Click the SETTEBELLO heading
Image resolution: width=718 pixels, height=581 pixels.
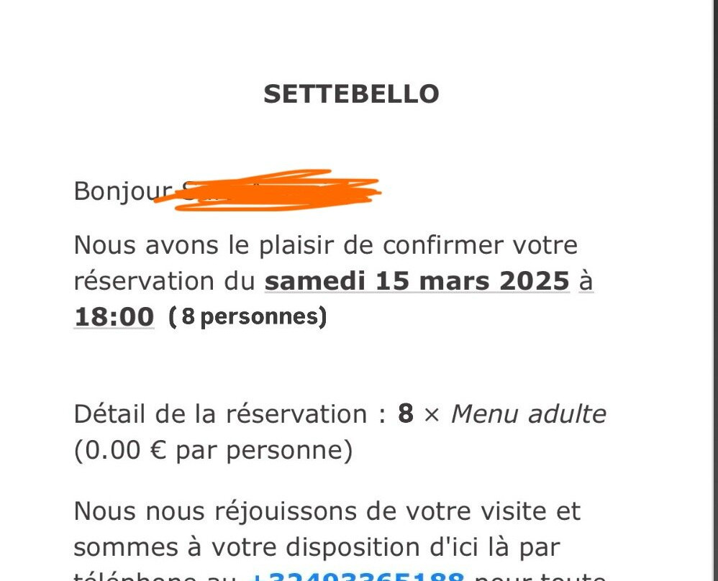coord(351,94)
